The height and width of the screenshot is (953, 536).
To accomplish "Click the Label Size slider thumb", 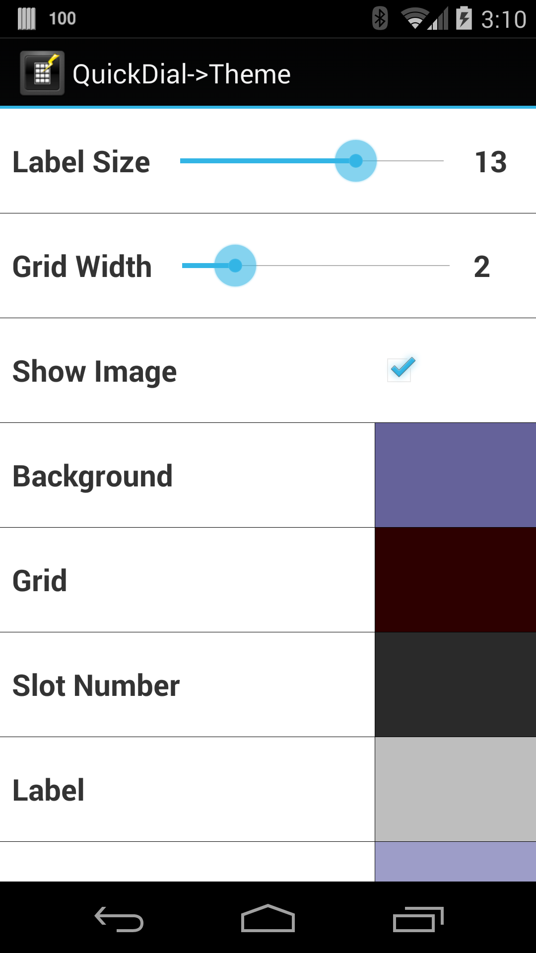I will pyautogui.click(x=356, y=161).
